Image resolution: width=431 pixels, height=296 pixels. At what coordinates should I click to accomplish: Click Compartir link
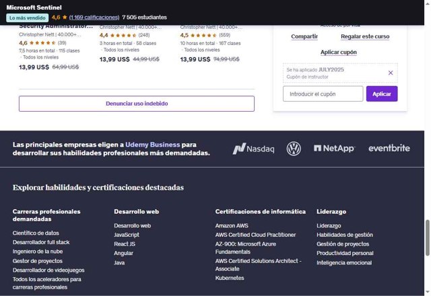pyautogui.click(x=304, y=36)
